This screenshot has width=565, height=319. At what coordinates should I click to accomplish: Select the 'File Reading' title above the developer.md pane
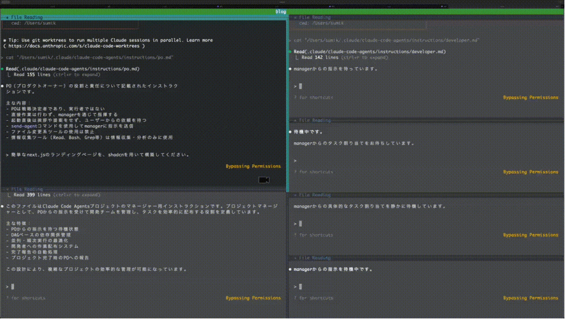tap(314, 17)
